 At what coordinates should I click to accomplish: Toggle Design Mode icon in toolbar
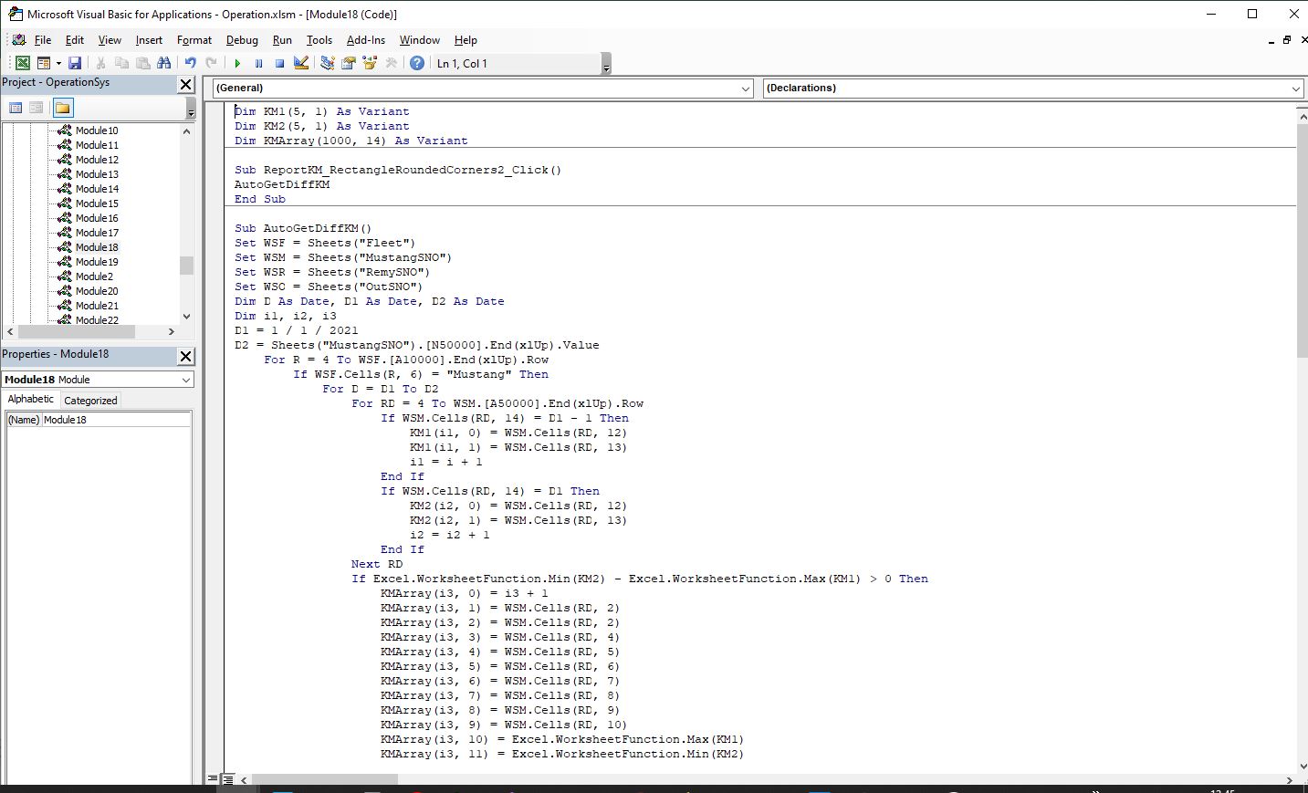click(301, 63)
